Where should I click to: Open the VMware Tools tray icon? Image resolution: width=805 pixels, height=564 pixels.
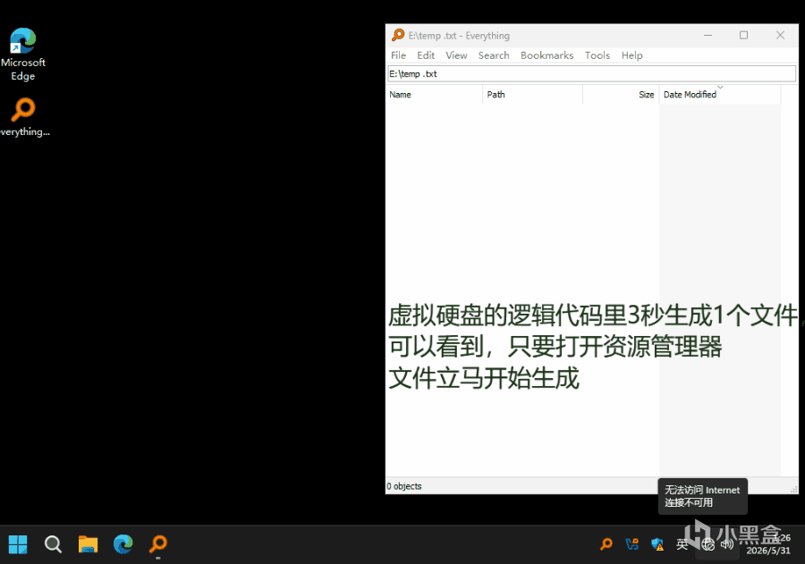coord(632,544)
